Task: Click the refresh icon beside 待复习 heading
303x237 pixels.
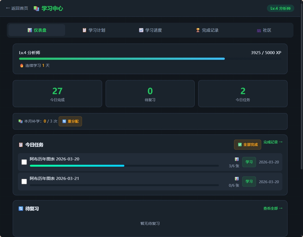Action: click(21, 209)
